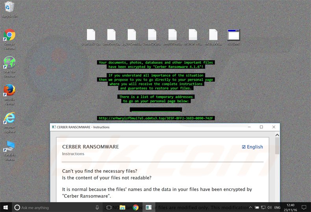Image resolution: width=311 pixels, height=212 pixels.
Task: Open the taskbar clock and calendar flyout
Action: [291, 207]
